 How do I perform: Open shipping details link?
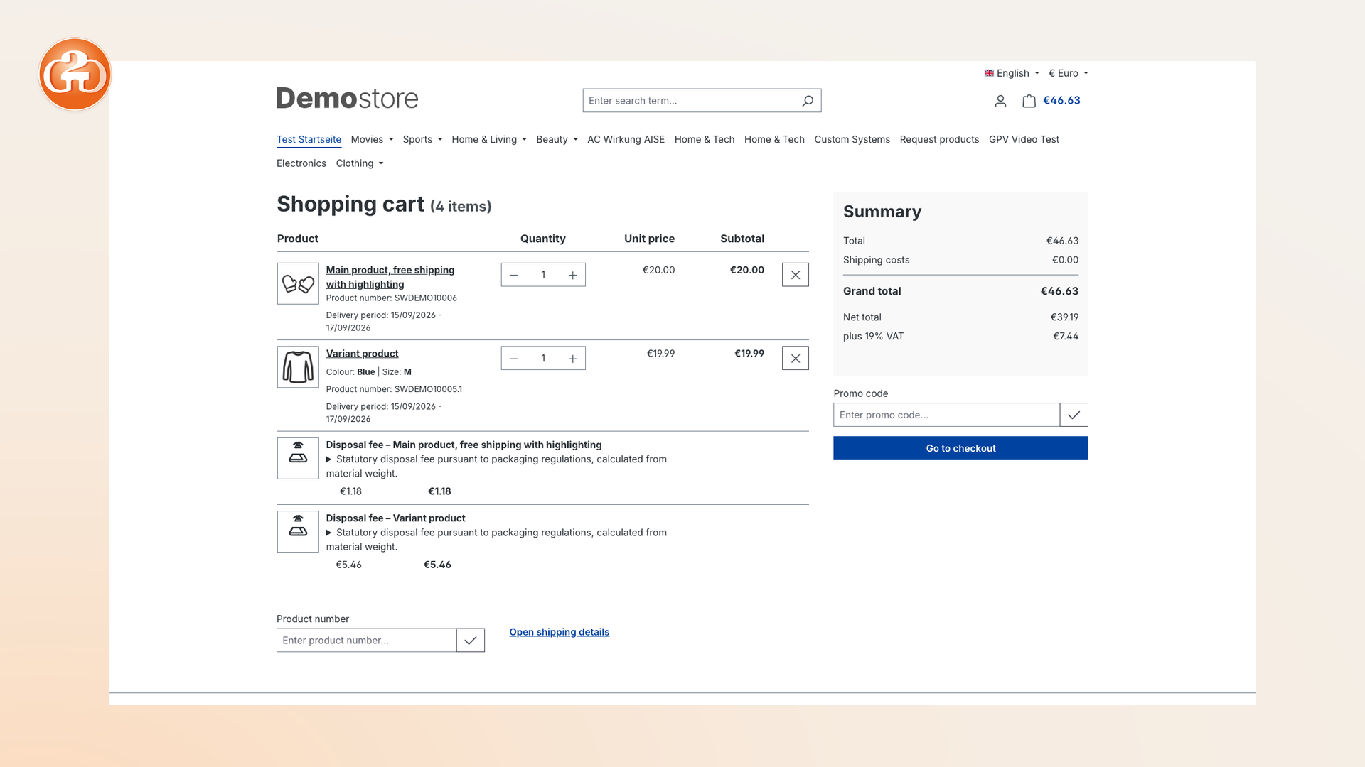559,632
